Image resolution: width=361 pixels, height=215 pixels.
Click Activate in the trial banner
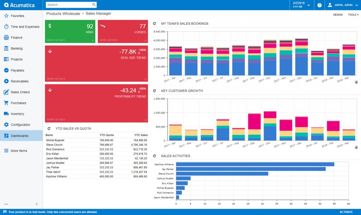[346, 212]
